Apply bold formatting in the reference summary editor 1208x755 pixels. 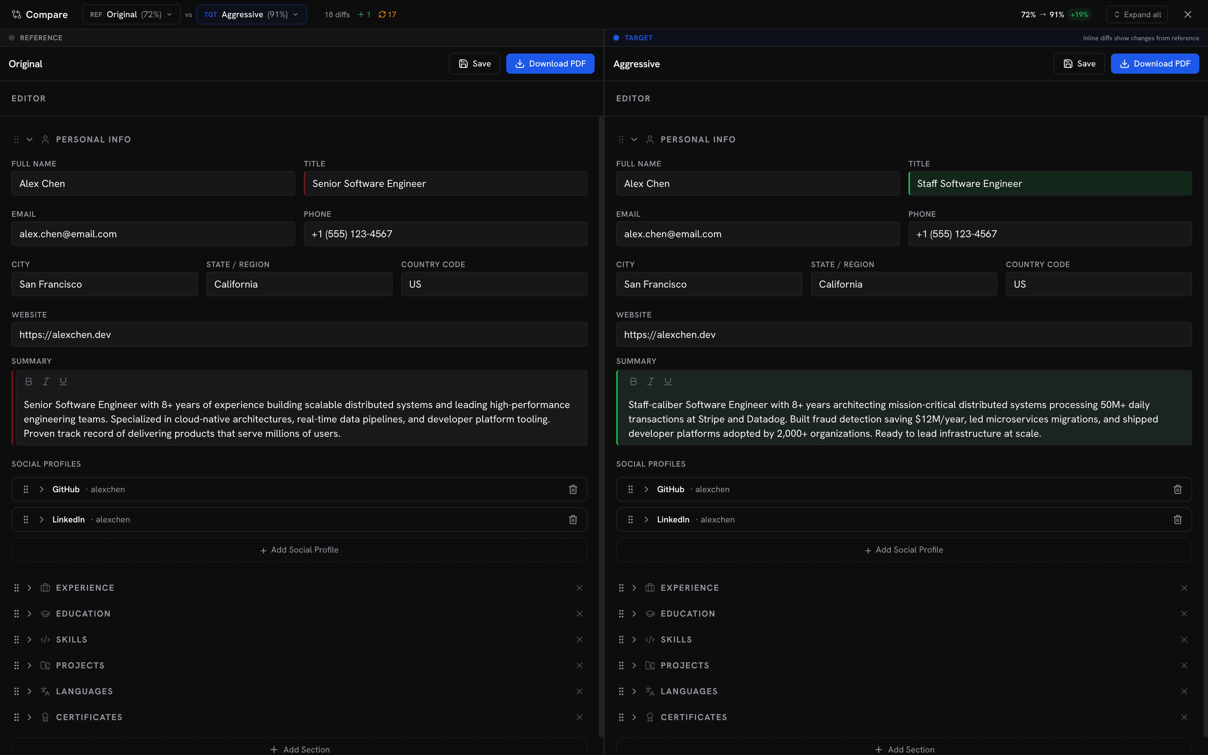[28, 381]
